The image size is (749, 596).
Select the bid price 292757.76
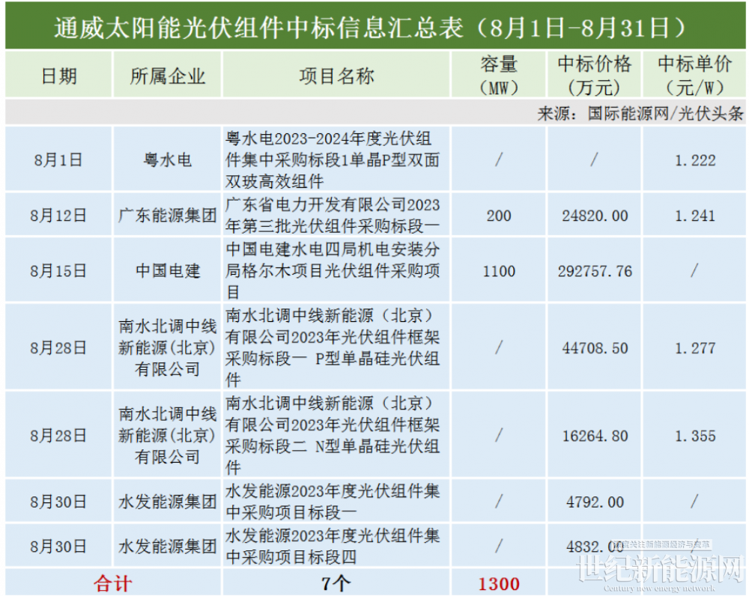click(x=595, y=271)
